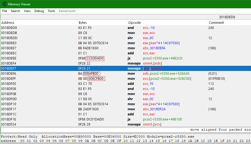Select the row at address 3018DF10

pos(126,104)
